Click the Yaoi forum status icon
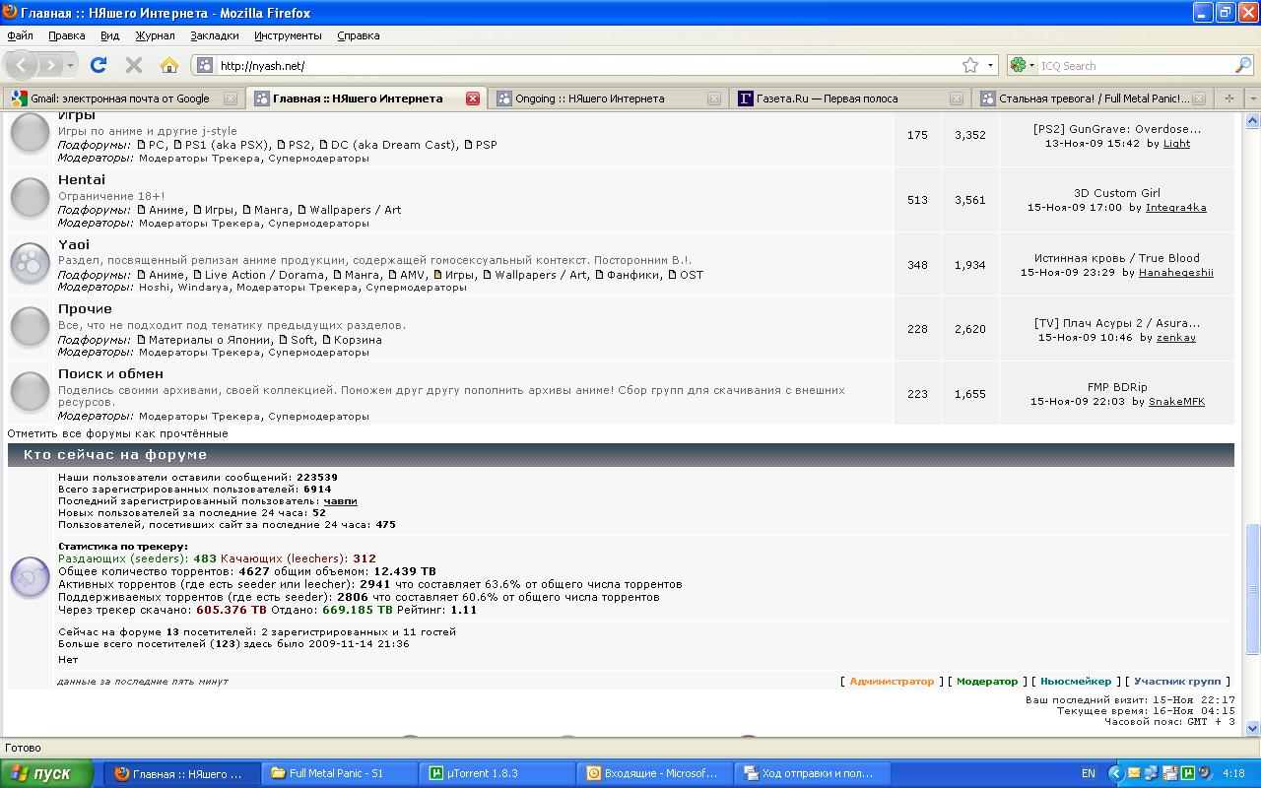This screenshot has width=1261, height=788. coord(30,263)
